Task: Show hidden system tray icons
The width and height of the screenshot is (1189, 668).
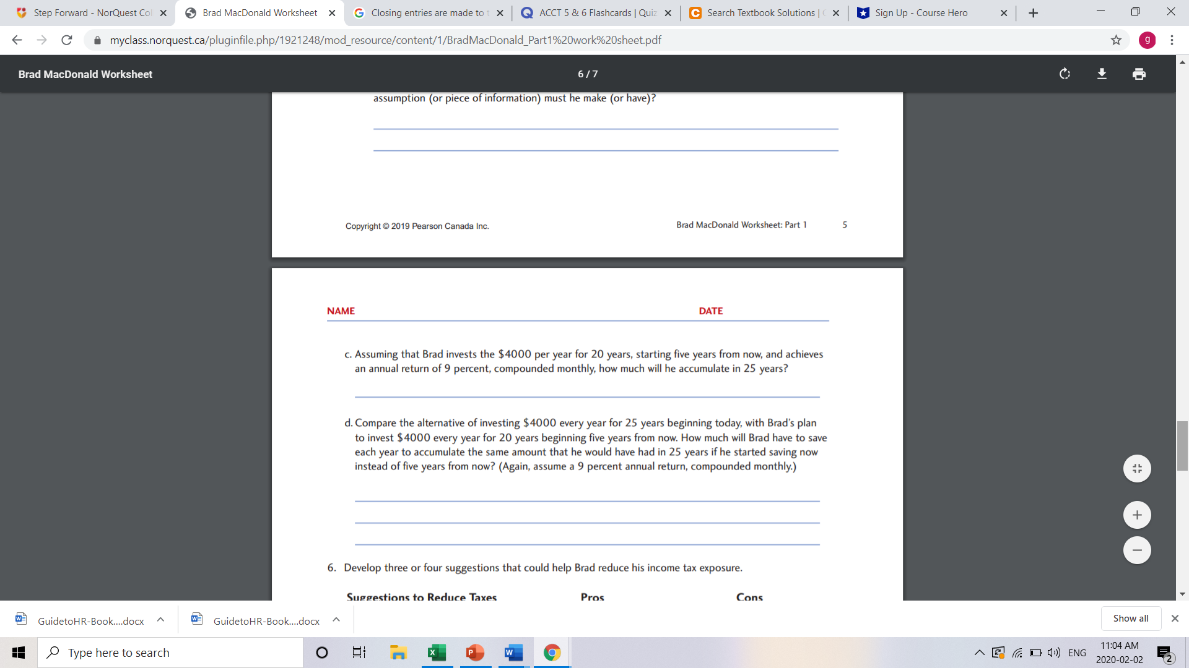Action: pyautogui.click(x=979, y=653)
